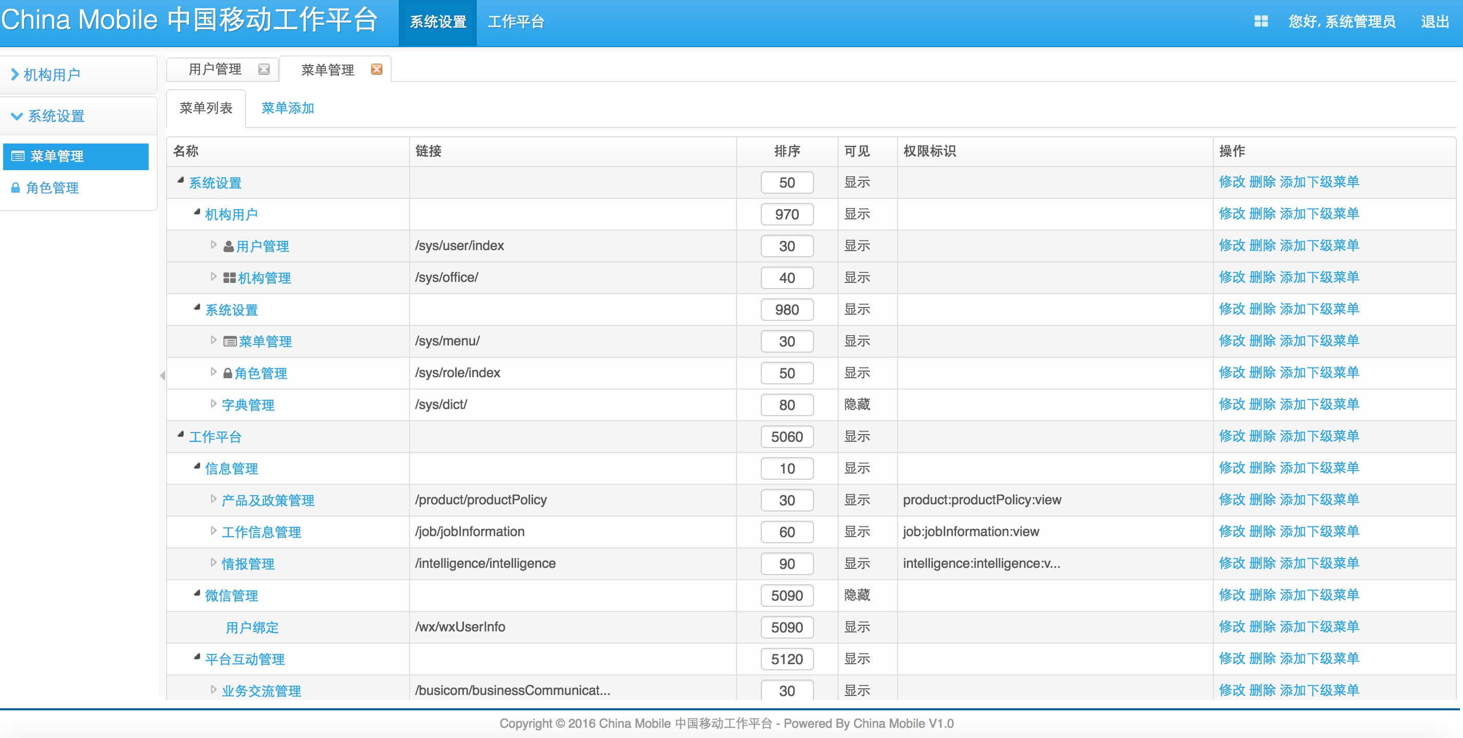Open the 工作平台 top navigation menu
Viewport: 1463px width, 738px height.
pos(516,22)
